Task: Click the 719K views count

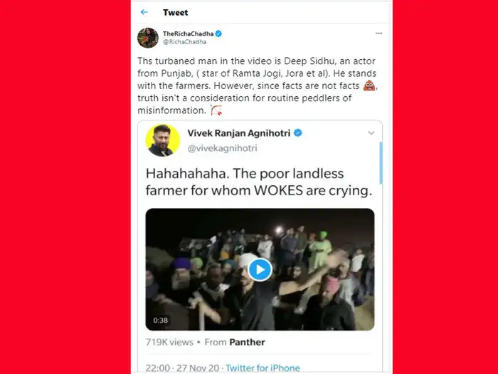Action: click(x=171, y=342)
